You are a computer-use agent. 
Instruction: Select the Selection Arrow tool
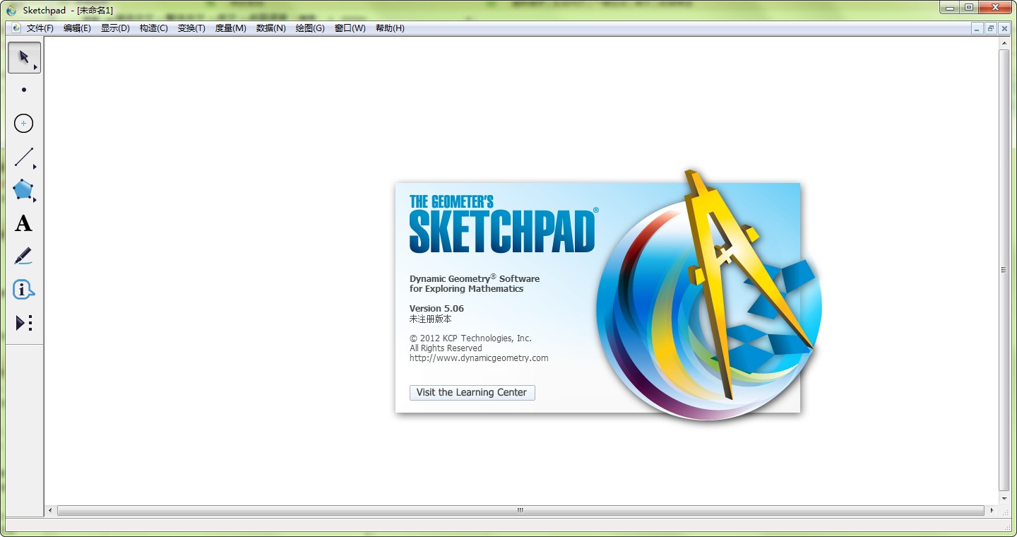pyautogui.click(x=24, y=57)
